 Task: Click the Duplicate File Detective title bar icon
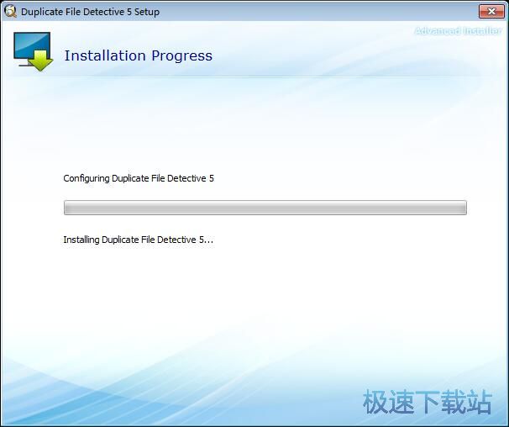coord(10,12)
